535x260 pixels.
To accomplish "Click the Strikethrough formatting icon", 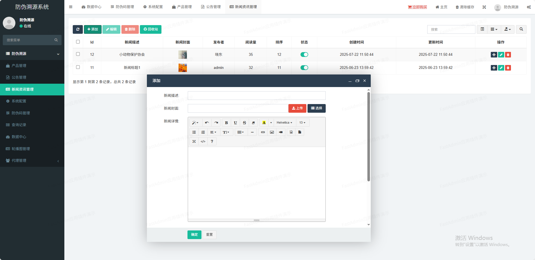I will (x=244, y=123).
